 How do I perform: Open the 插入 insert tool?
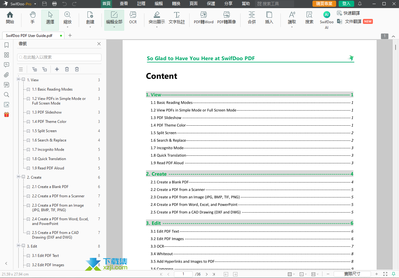point(269,18)
